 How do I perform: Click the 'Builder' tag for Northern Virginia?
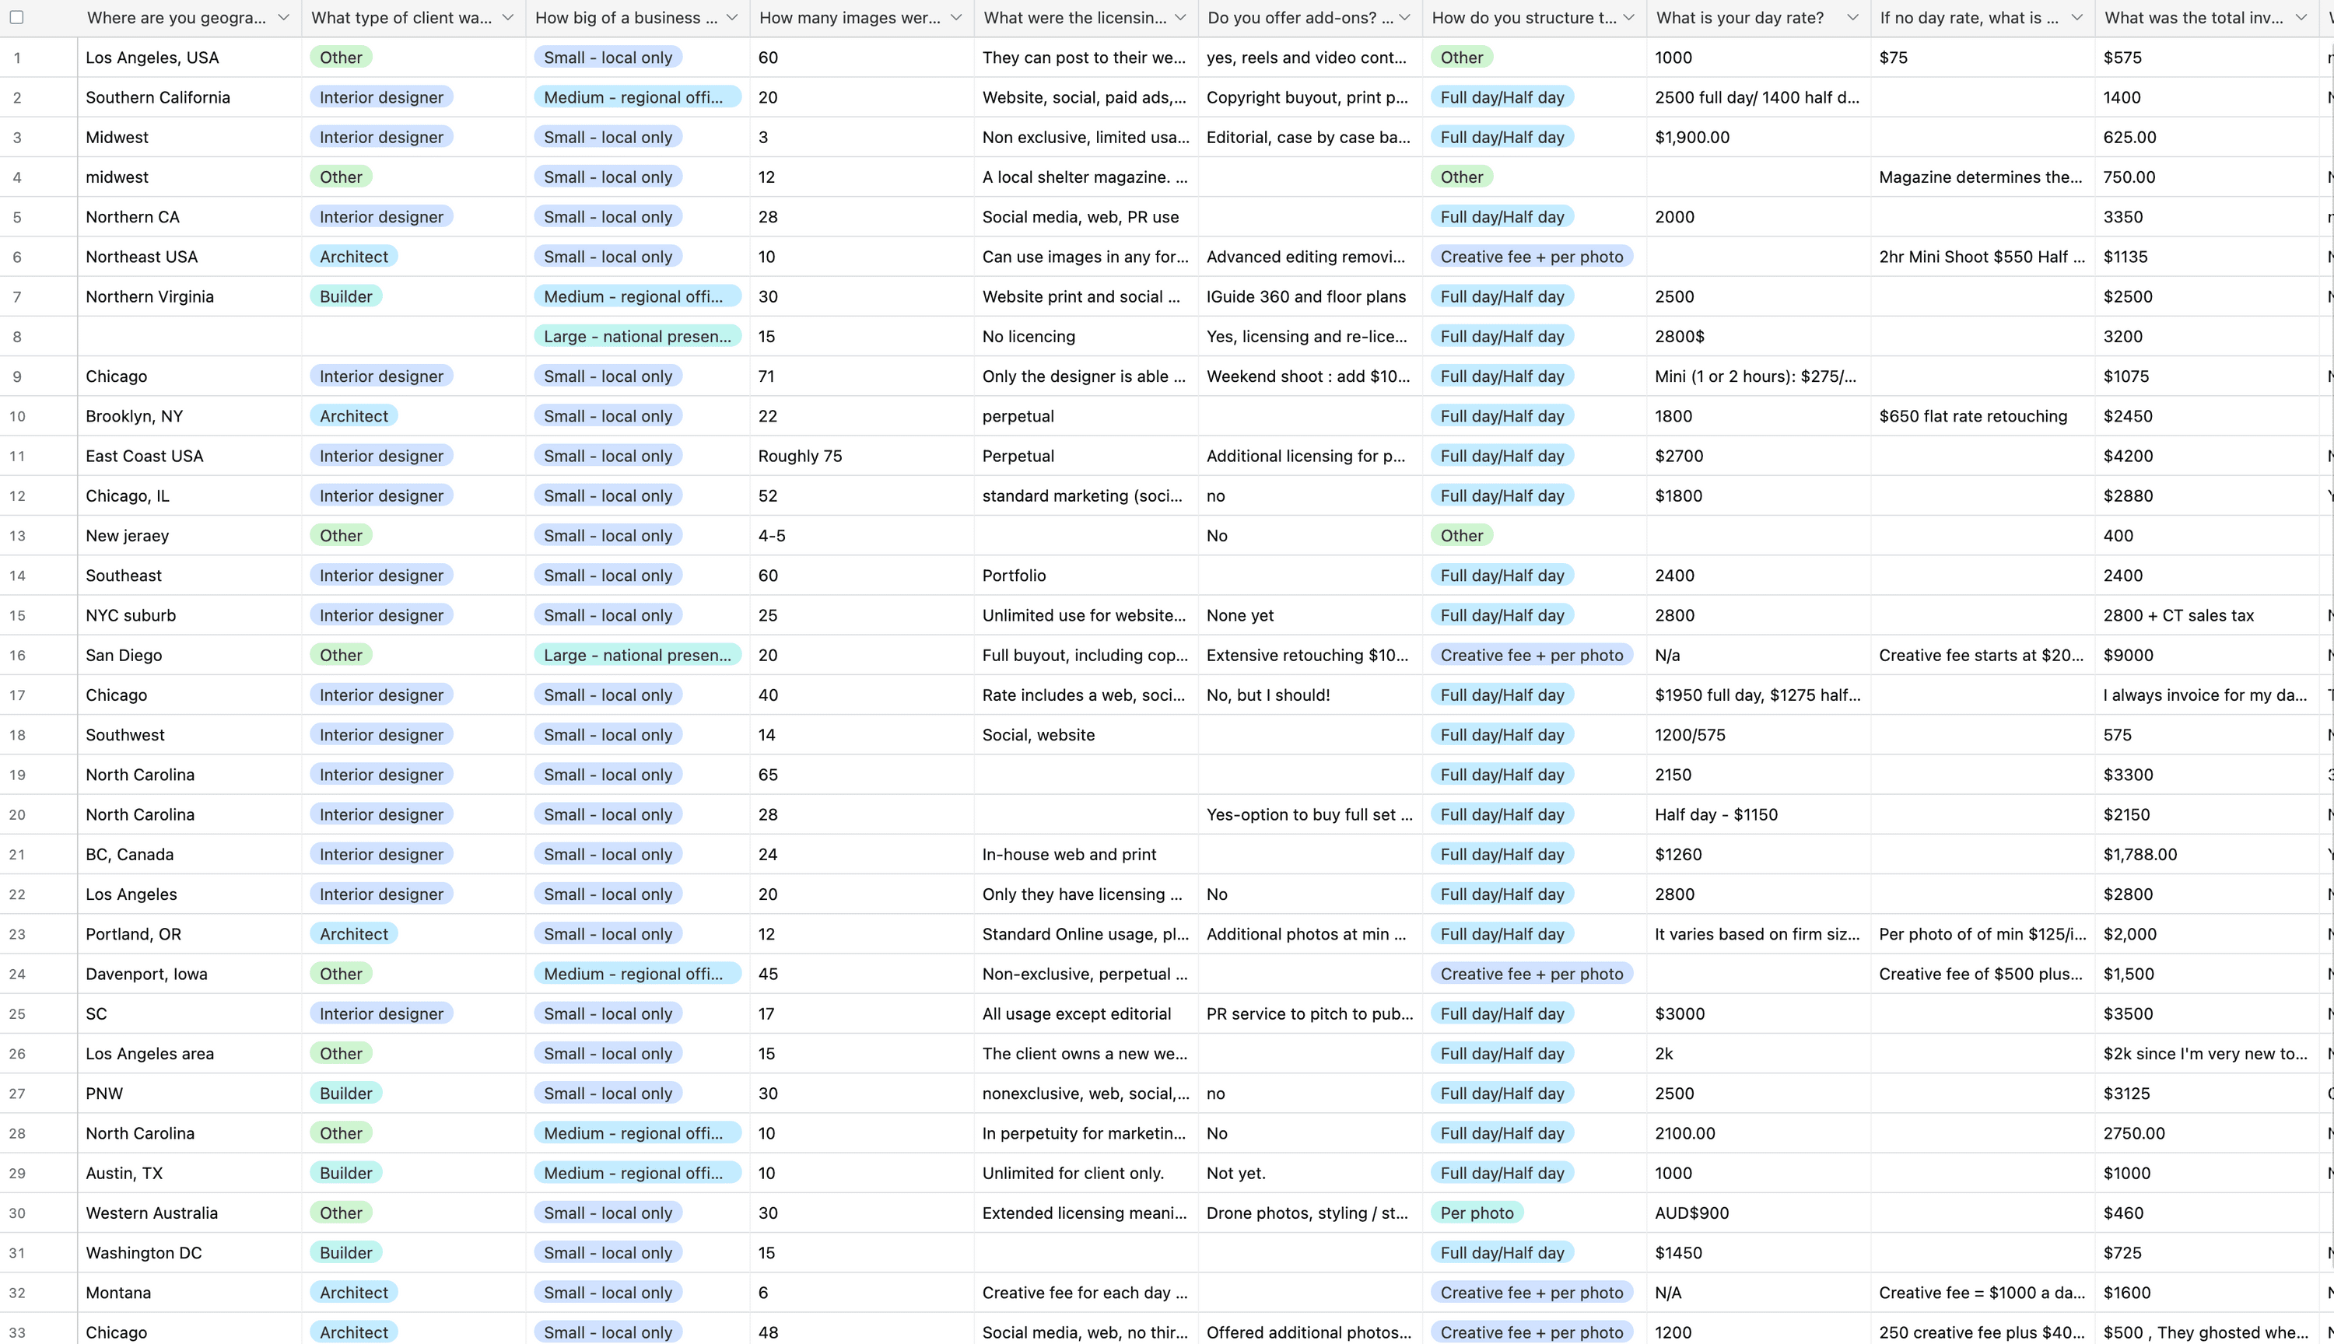pyautogui.click(x=346, y=296)
